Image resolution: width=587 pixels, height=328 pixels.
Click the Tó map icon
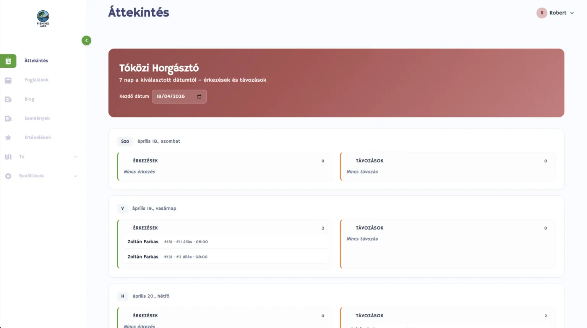click(8, 157)
